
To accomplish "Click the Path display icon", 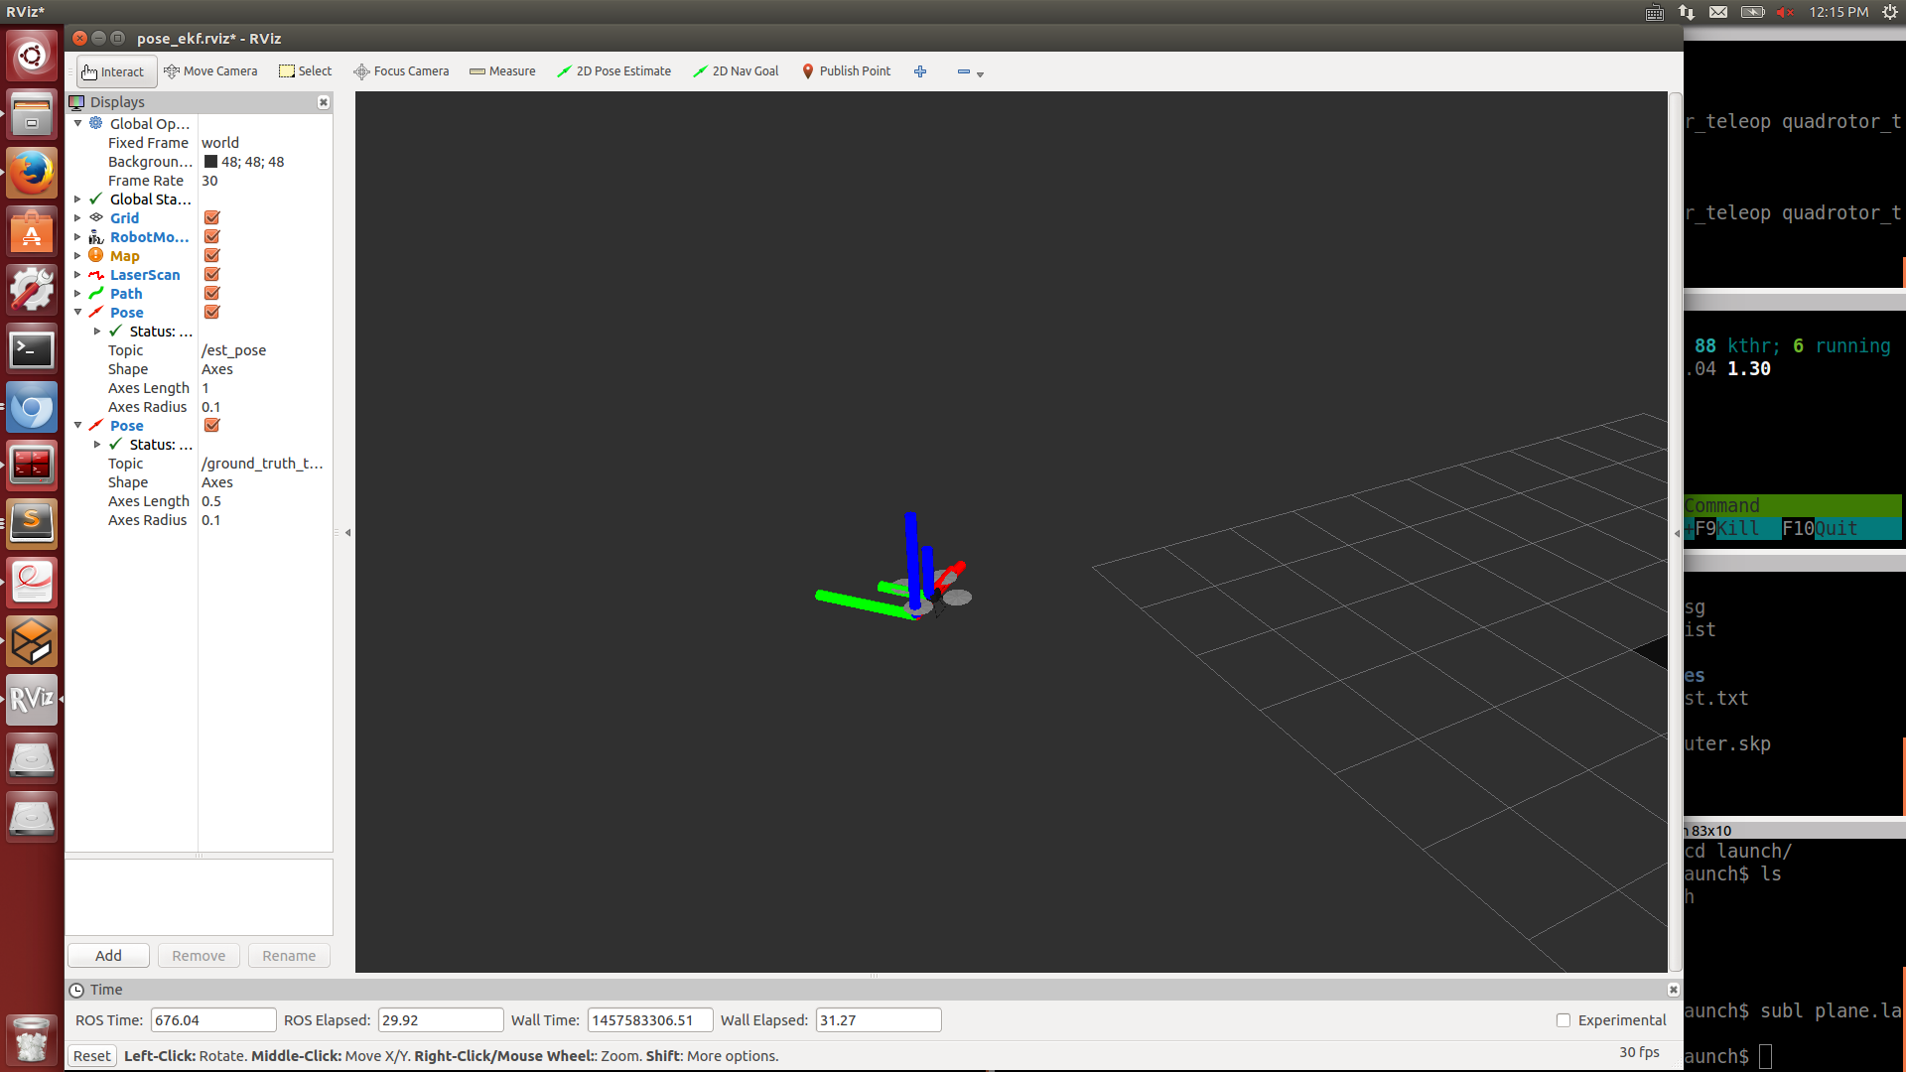I will point(96,293).
